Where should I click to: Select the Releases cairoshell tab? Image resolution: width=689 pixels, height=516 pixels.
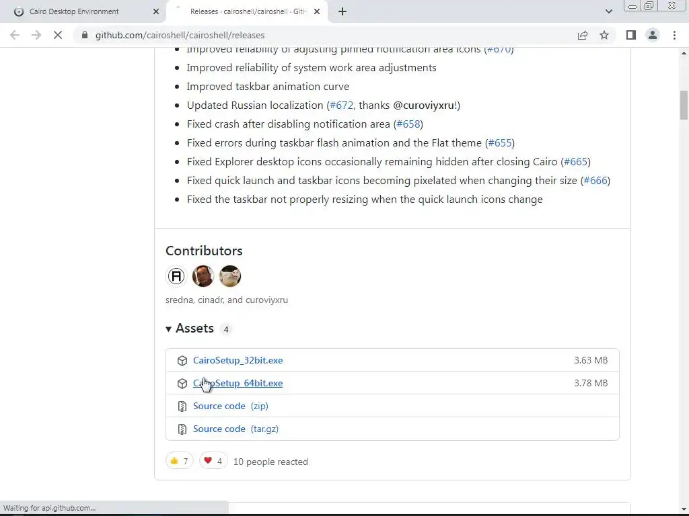pos(246,11)
